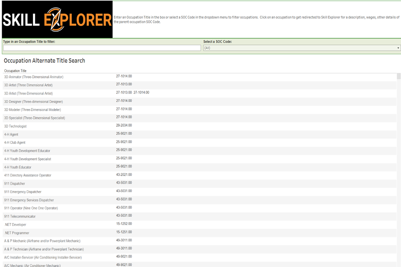Image resolution: width=401 pixels, height=267 pixels.
Task: Select 911 Operator (Nine One One Operator)
Action: tap(31, 208)
